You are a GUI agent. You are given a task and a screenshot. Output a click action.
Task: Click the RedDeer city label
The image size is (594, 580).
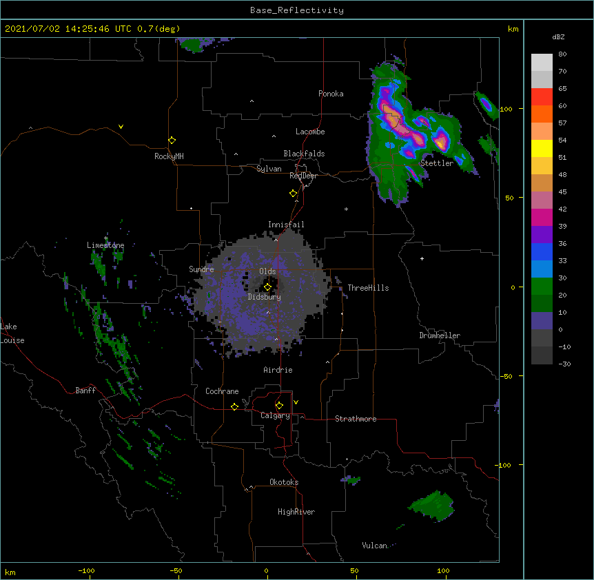(303, 176)
